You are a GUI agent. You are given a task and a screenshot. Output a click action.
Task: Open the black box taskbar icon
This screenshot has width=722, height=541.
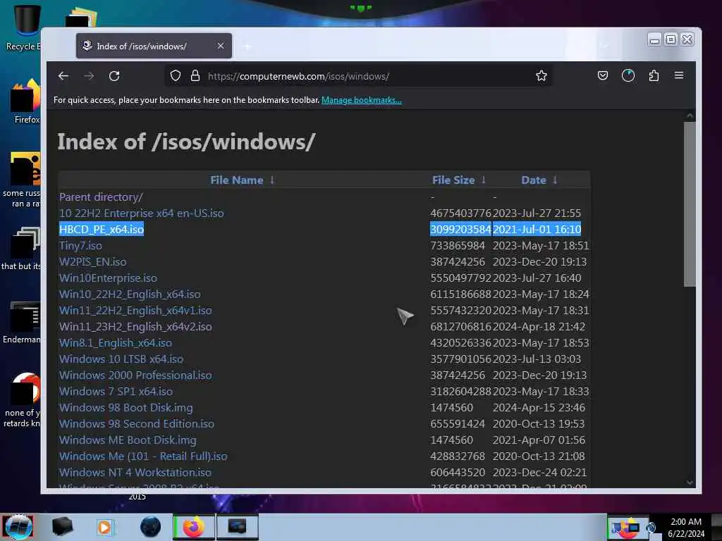tap(62, 527)
